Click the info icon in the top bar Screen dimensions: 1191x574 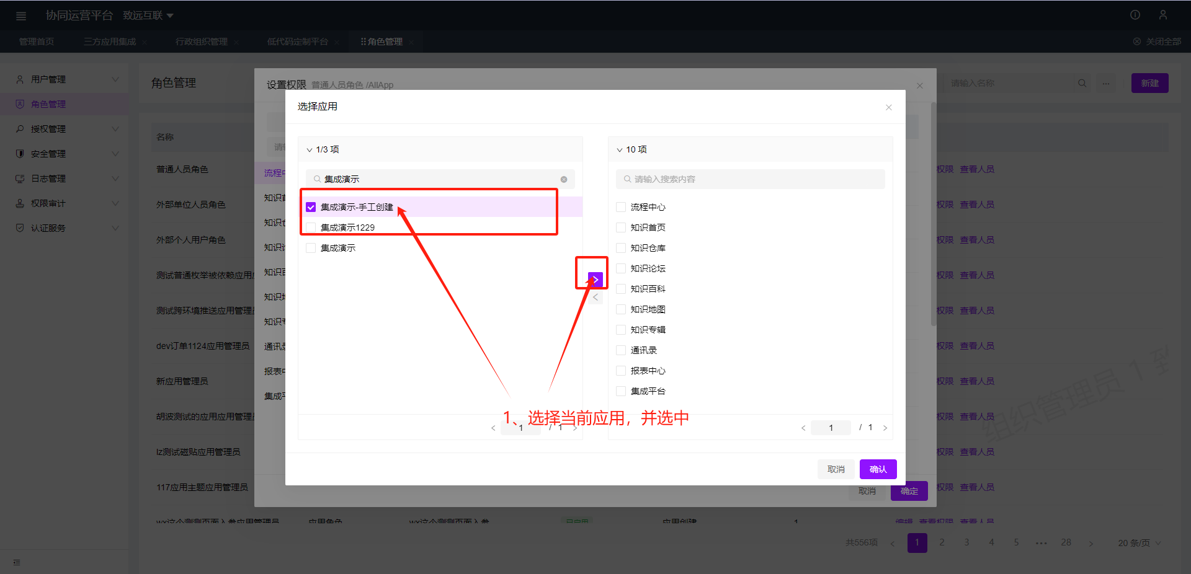click(x=1135, y=15)
